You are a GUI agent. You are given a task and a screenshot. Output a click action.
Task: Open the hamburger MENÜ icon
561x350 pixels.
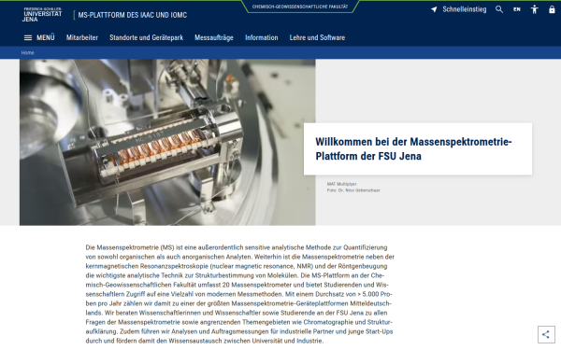tap(28, 38)
